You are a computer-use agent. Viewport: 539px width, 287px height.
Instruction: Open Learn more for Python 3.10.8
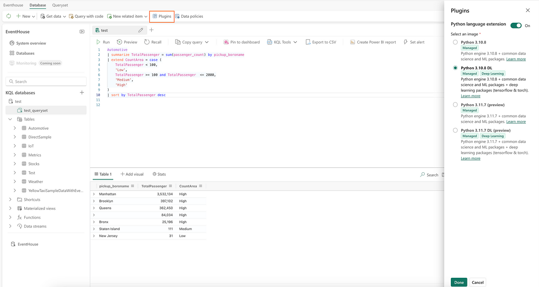[516, 59]
